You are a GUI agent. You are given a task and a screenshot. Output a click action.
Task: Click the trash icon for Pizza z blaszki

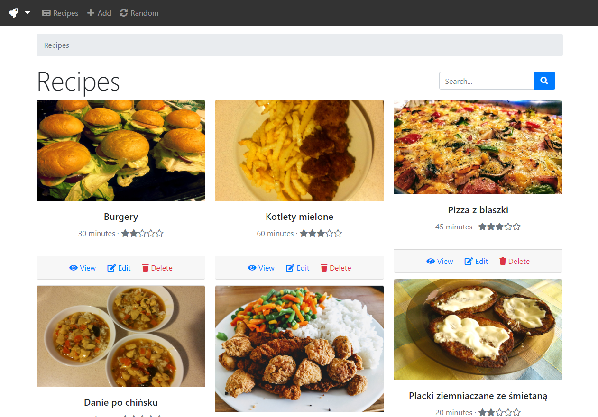(x=503, y=262)
